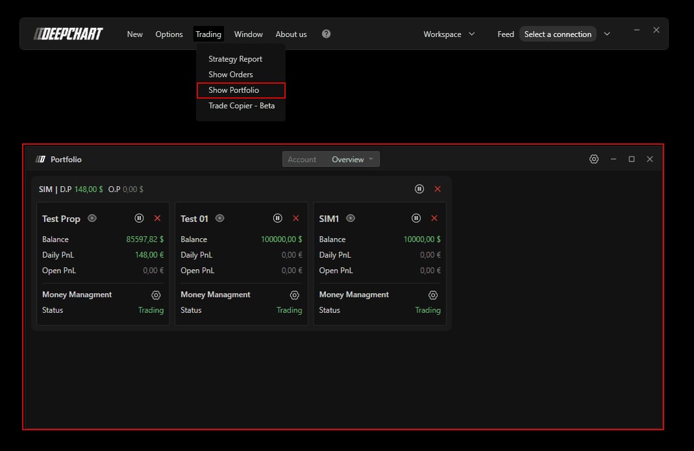
Task: Click Test 01 balance 100000,00 $
Action: (282, 239)
